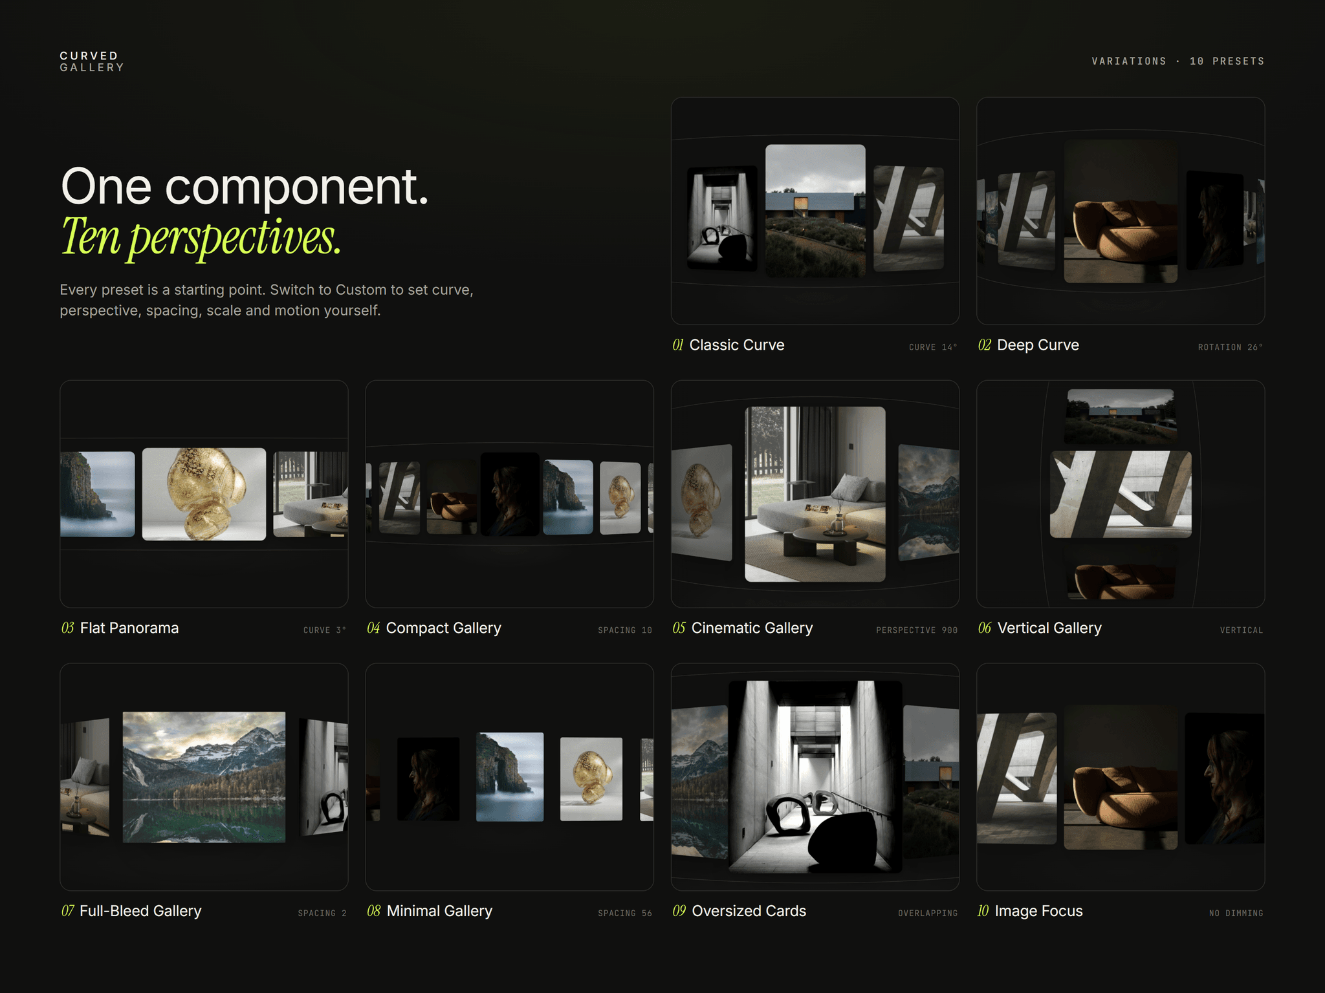The height and width of the screenshot is (993, 1325).
Task: Open the Compact Gallery preset preview
Action: click(x=509, y=494)
